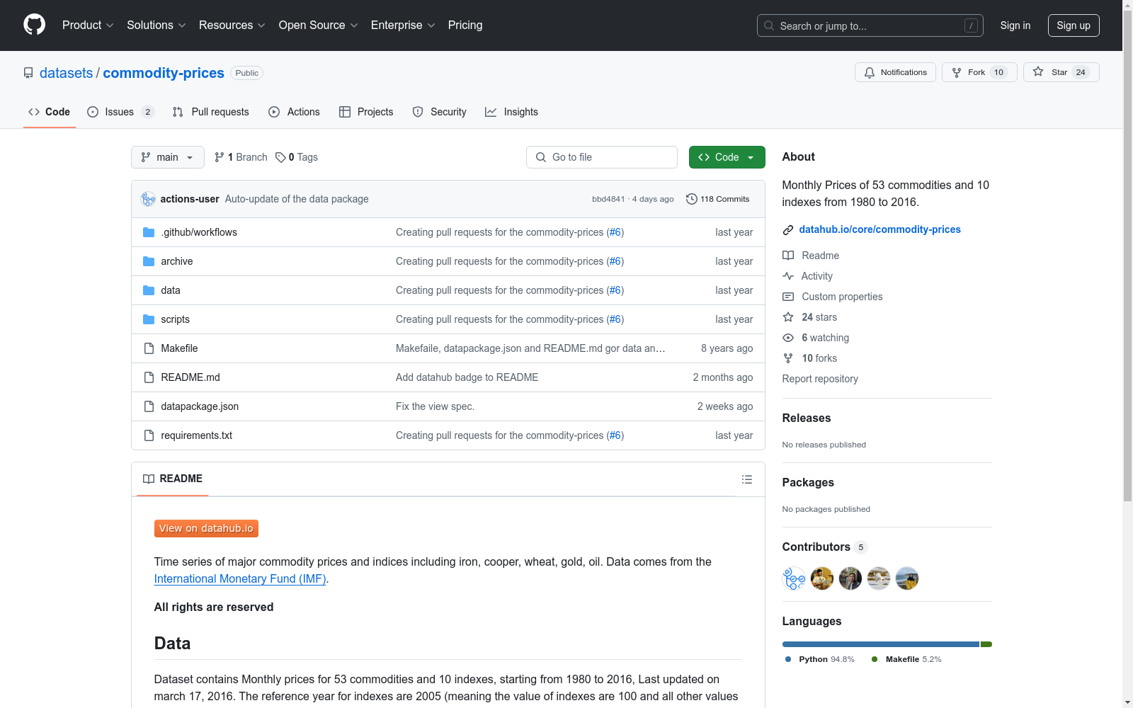Screen dimensions: 1133x708
Task: Click the Report repository link
Action: tap(820, 379)
